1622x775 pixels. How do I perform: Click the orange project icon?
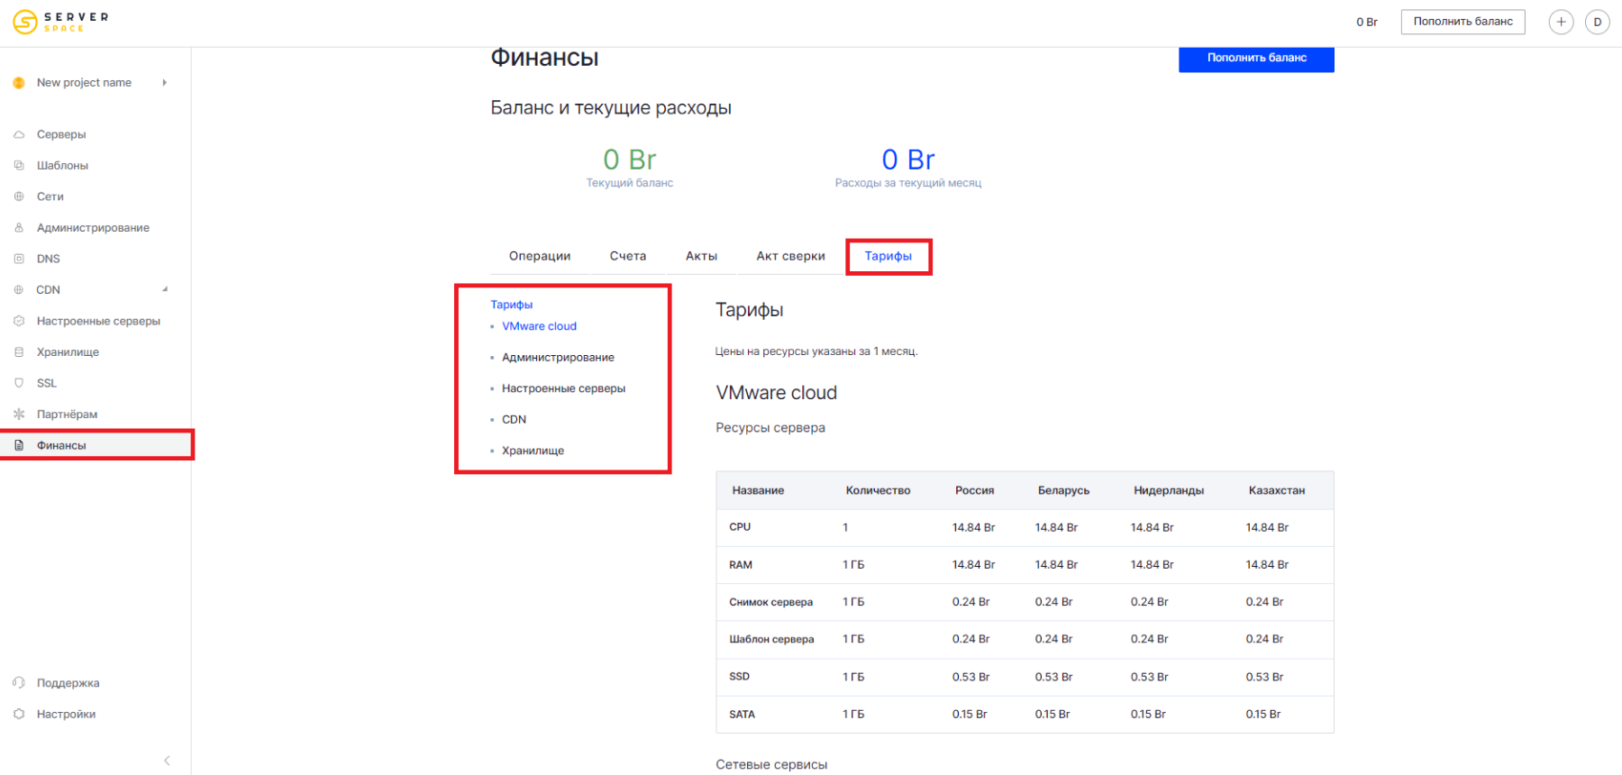tap(19, 83)
